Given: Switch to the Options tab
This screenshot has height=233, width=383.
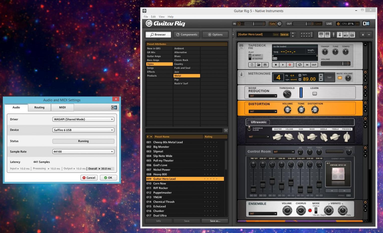Looking at the screenshot, I should click(x=215, y=35).
